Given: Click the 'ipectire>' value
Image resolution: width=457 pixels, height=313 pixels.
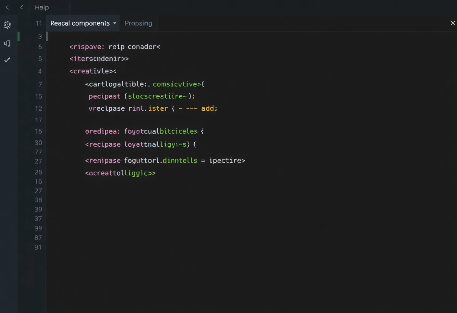Looking at the screenshot, I should [x=227, y=161].
